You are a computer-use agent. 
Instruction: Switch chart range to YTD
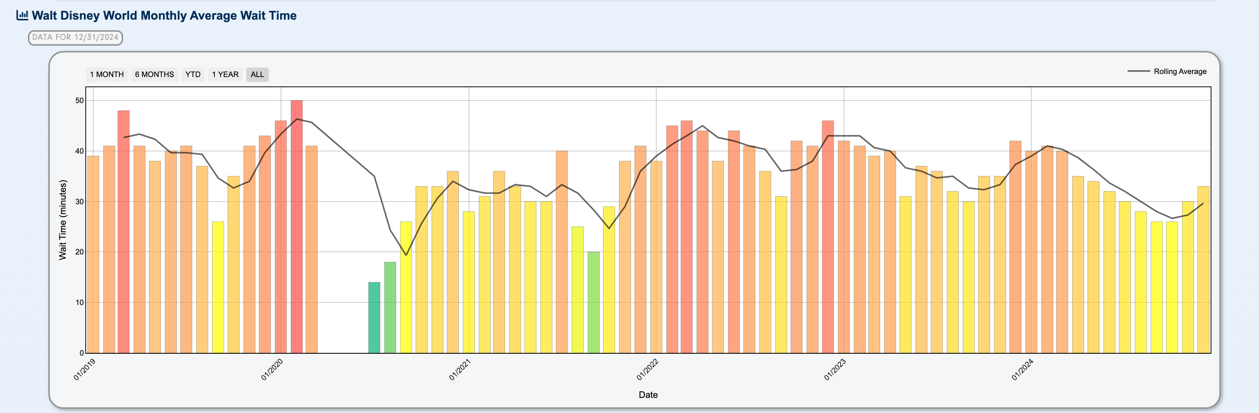pos(193,74)
